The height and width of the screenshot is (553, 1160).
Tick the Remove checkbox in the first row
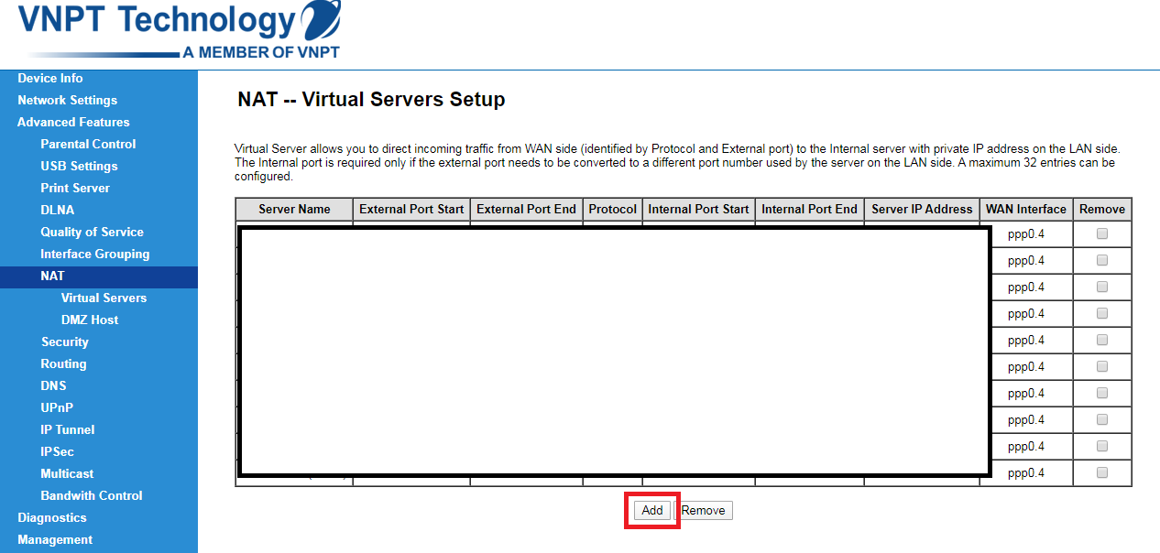click(x=1102, y=233)
